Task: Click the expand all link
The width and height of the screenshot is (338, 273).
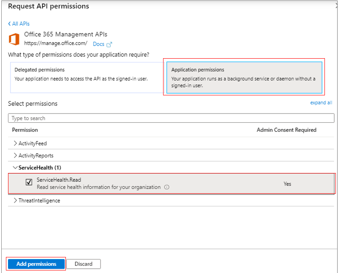Action: [321, 103]
